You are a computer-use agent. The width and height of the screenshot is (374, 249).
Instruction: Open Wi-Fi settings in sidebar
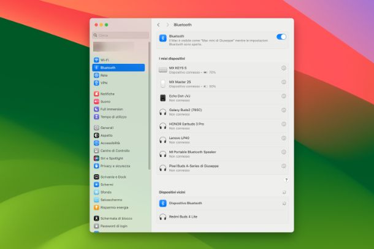105,60
